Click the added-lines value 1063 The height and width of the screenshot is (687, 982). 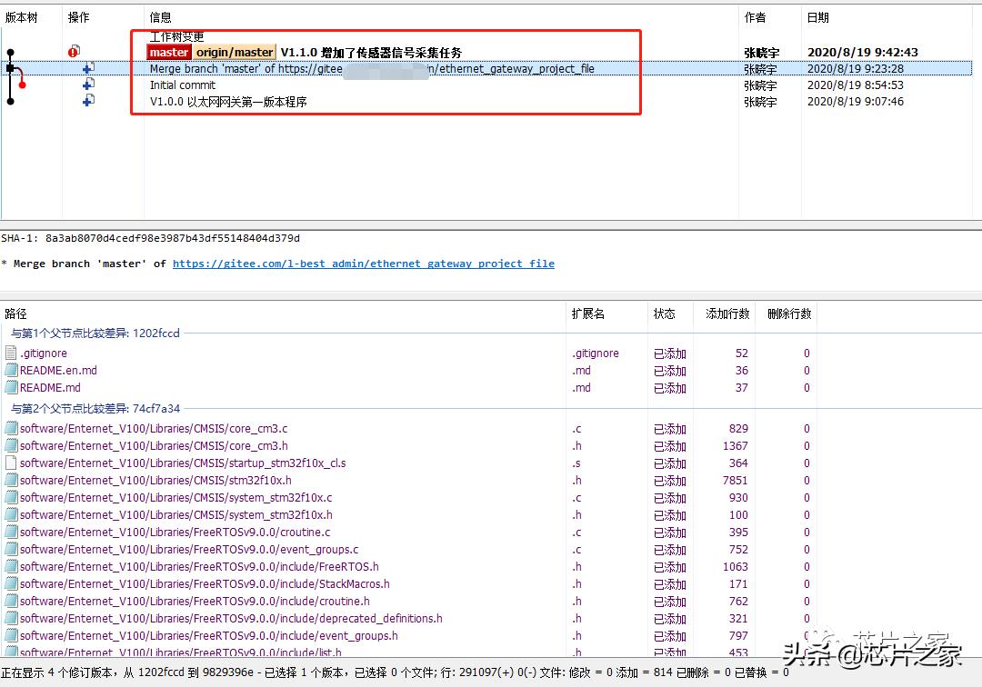click(736, 567)
